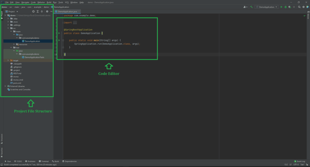This screenshot has width=310, height=167.
Task: Expand the .mvn folder
Action: click(x=8, y=22)
